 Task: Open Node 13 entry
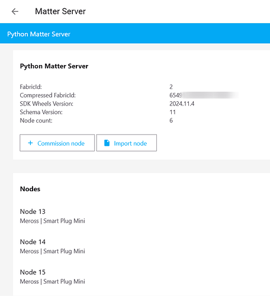33,211
